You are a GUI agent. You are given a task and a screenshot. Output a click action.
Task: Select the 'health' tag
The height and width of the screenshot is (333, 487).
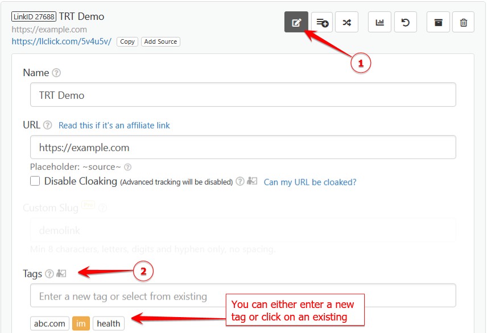(108, 323)
